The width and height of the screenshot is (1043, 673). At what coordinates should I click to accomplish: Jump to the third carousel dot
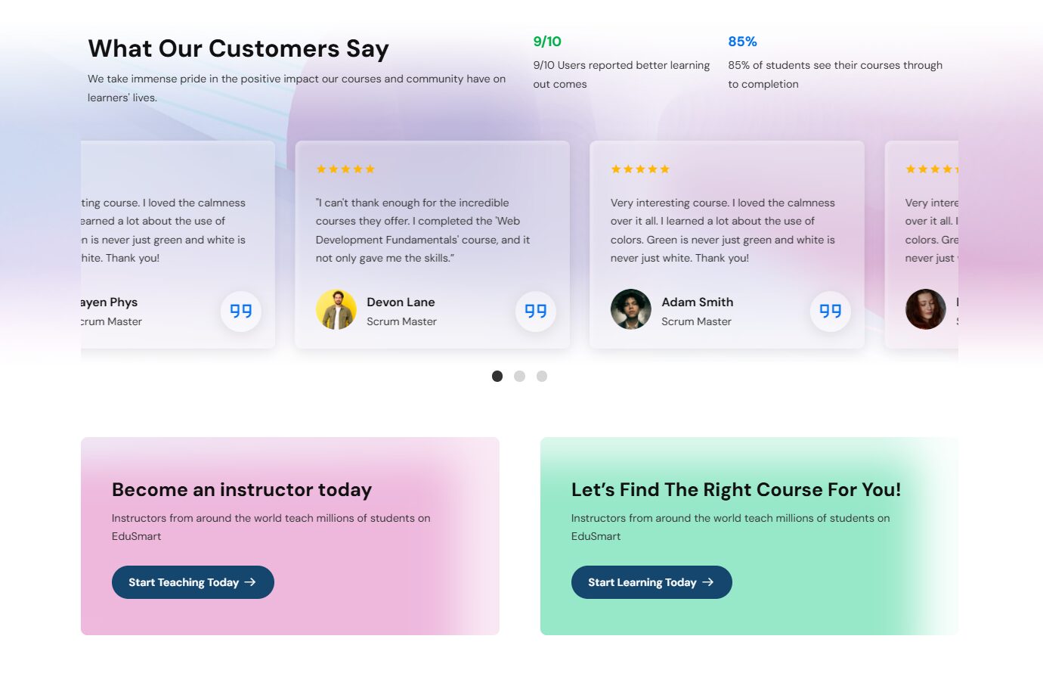pyautogui.click(x=542, y=376)
